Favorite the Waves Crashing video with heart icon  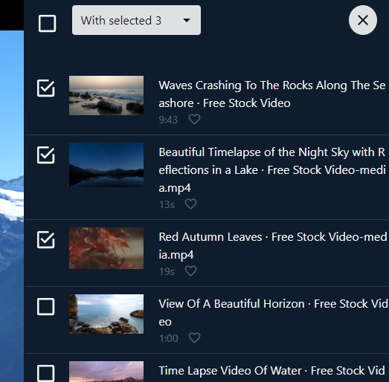tap(194, 120)
